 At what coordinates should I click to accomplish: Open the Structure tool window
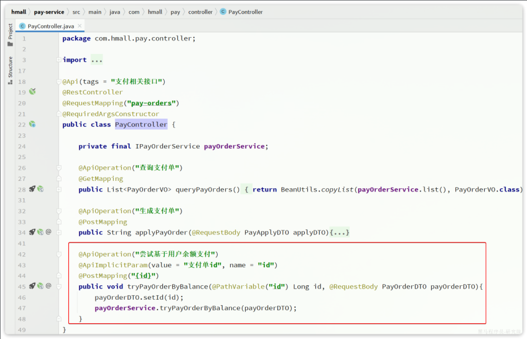tap(10, 70)
